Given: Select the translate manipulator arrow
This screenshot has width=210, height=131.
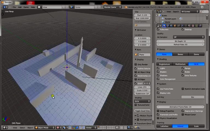Looking at the screenshot, I should point(77,128).
